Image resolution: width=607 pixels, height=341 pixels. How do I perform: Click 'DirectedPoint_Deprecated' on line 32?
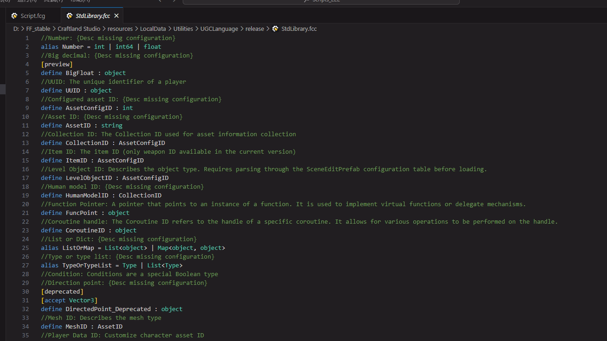point(108,309)
